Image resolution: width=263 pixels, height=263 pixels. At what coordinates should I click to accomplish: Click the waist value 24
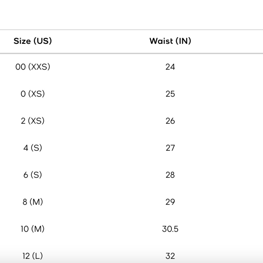click(170, 67)
